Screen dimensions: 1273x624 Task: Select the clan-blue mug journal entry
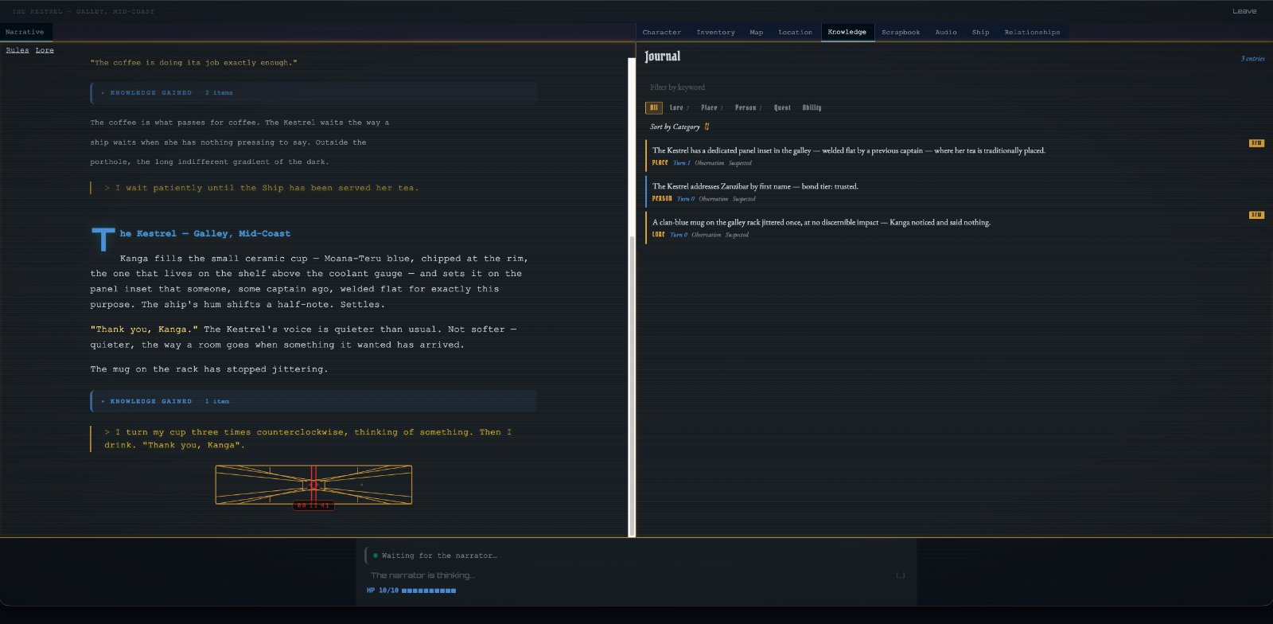[x=955, y=228]
